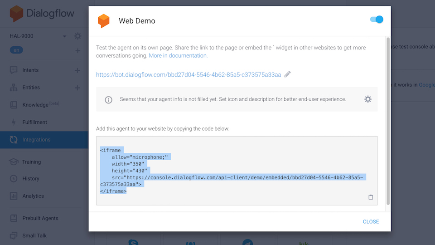Add a new entity with plus icon
Screen dimensions: 435x245
77,88
